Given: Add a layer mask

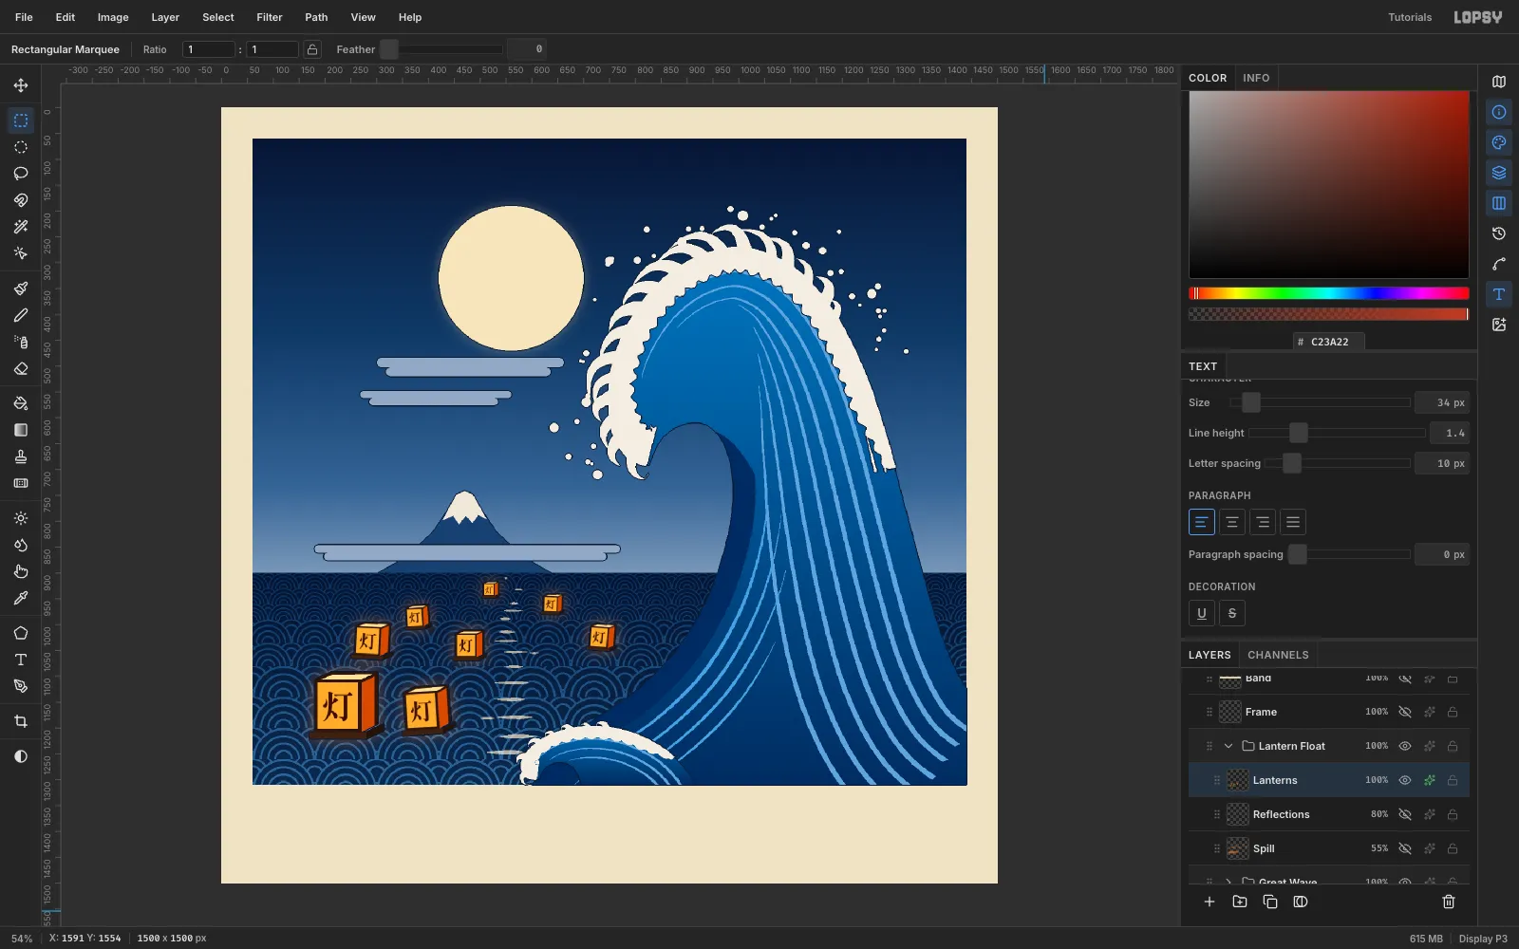Looking at the screenshot, I should [x=1301, y=902].
